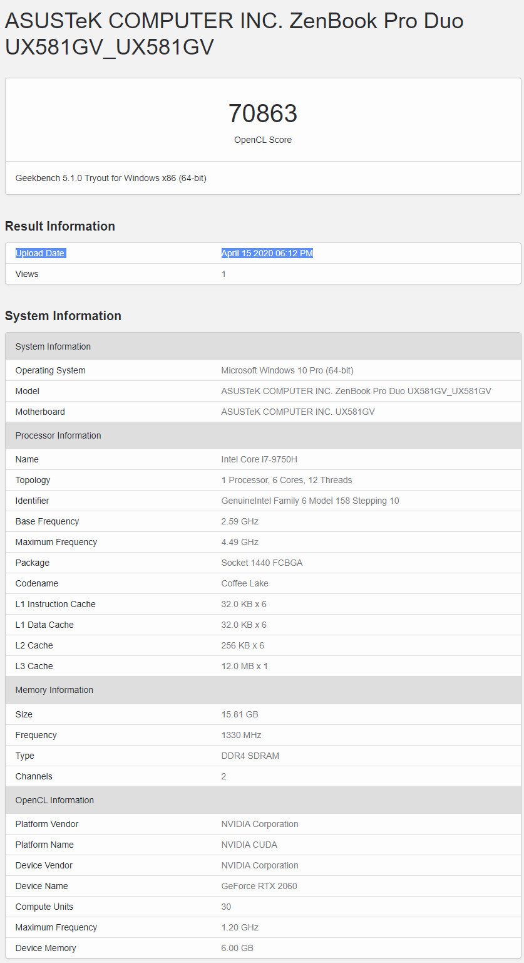Screen dimensions: 524x963
Task: Click the 'Result Information' heading
Action: [x=60, y=226]
